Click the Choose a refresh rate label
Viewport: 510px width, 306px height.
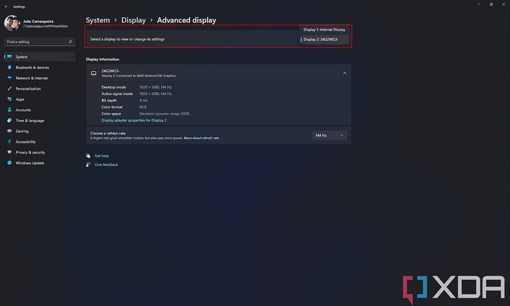(x=108, y=134)
